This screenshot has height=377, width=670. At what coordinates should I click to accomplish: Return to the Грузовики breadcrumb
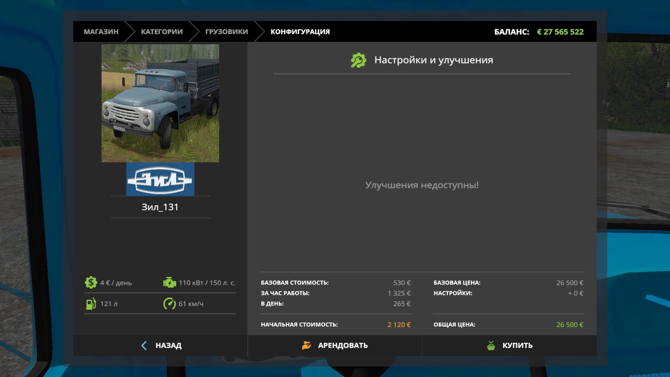tap(226, 32)
